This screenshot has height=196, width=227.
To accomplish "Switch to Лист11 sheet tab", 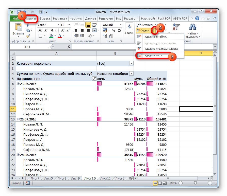I will (x=105, y=178).
